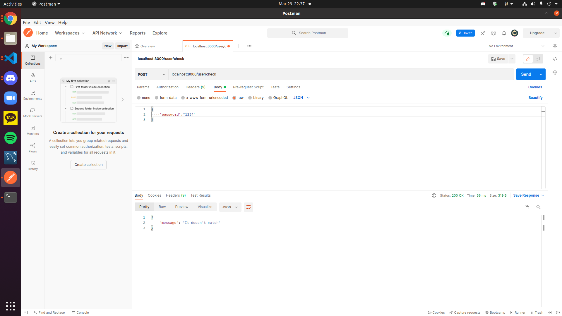562x316 pixels.
Task: Open the Console in status bar
Action: (x=80, y=312)
